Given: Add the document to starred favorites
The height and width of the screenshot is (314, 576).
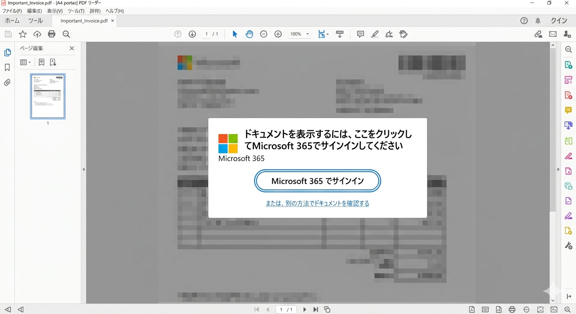Looking at the screenshot, I should pos(22,34).
